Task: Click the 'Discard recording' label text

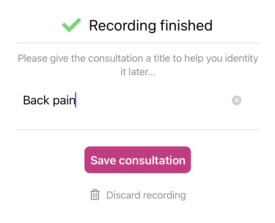Action: click(x=146, y=195)
